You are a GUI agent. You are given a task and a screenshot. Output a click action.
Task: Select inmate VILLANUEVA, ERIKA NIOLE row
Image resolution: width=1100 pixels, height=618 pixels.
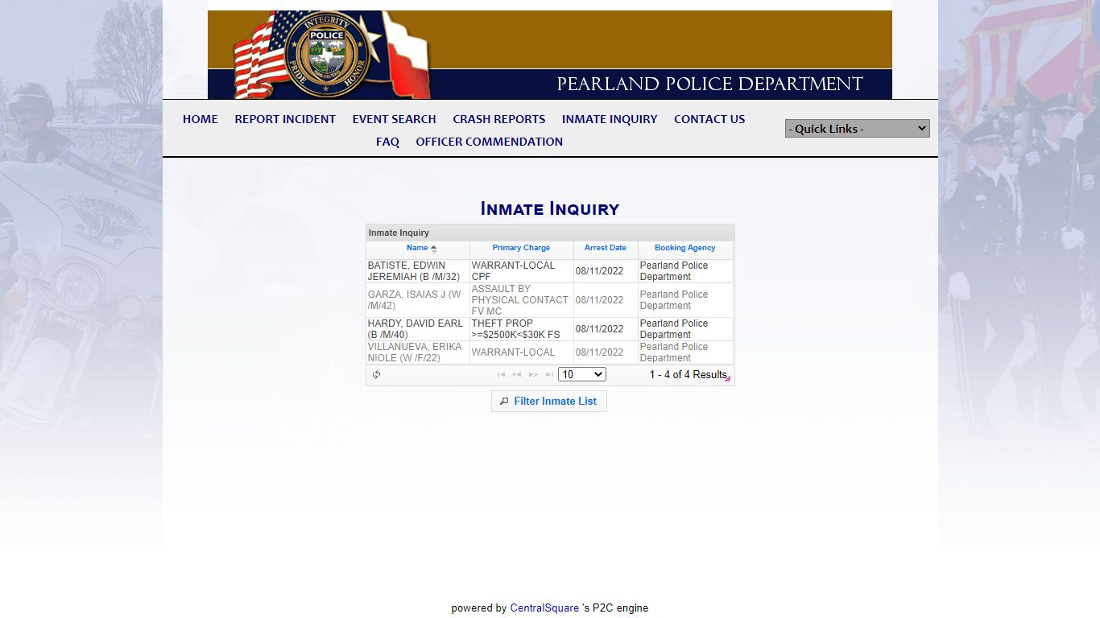coord(549,352)
